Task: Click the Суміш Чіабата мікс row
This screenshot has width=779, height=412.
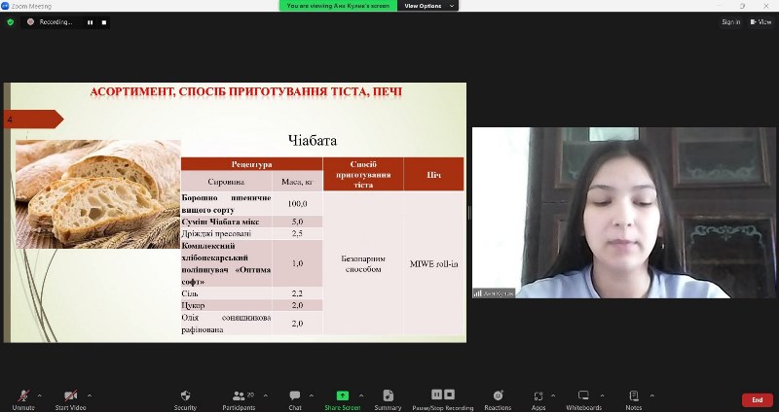Action: click(x=252, y=222)
